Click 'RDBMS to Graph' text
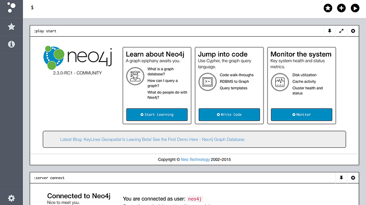The image size is (366, 205). [x=235, y=81]
